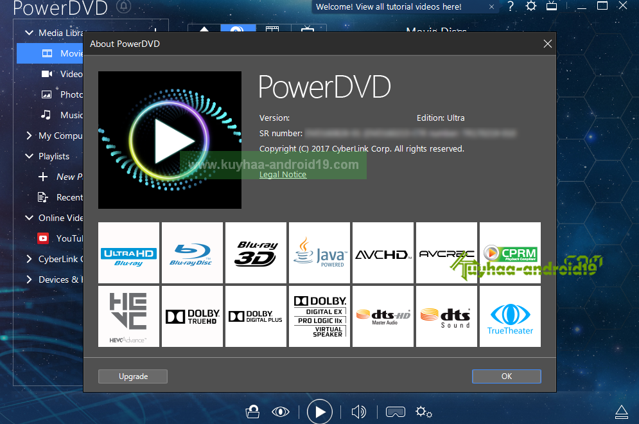
Task: Close the About PowerDVD dialog
Action: point(547,44)
